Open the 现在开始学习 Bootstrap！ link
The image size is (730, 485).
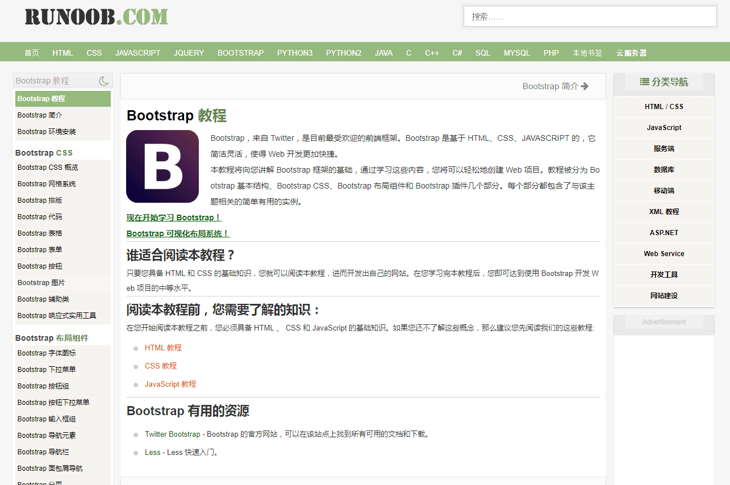pyautogui.click(x=173, y=218)
